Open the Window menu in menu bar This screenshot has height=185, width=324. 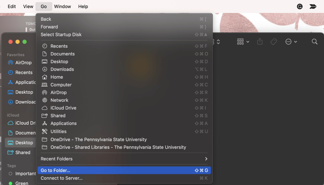pos(62,6)
